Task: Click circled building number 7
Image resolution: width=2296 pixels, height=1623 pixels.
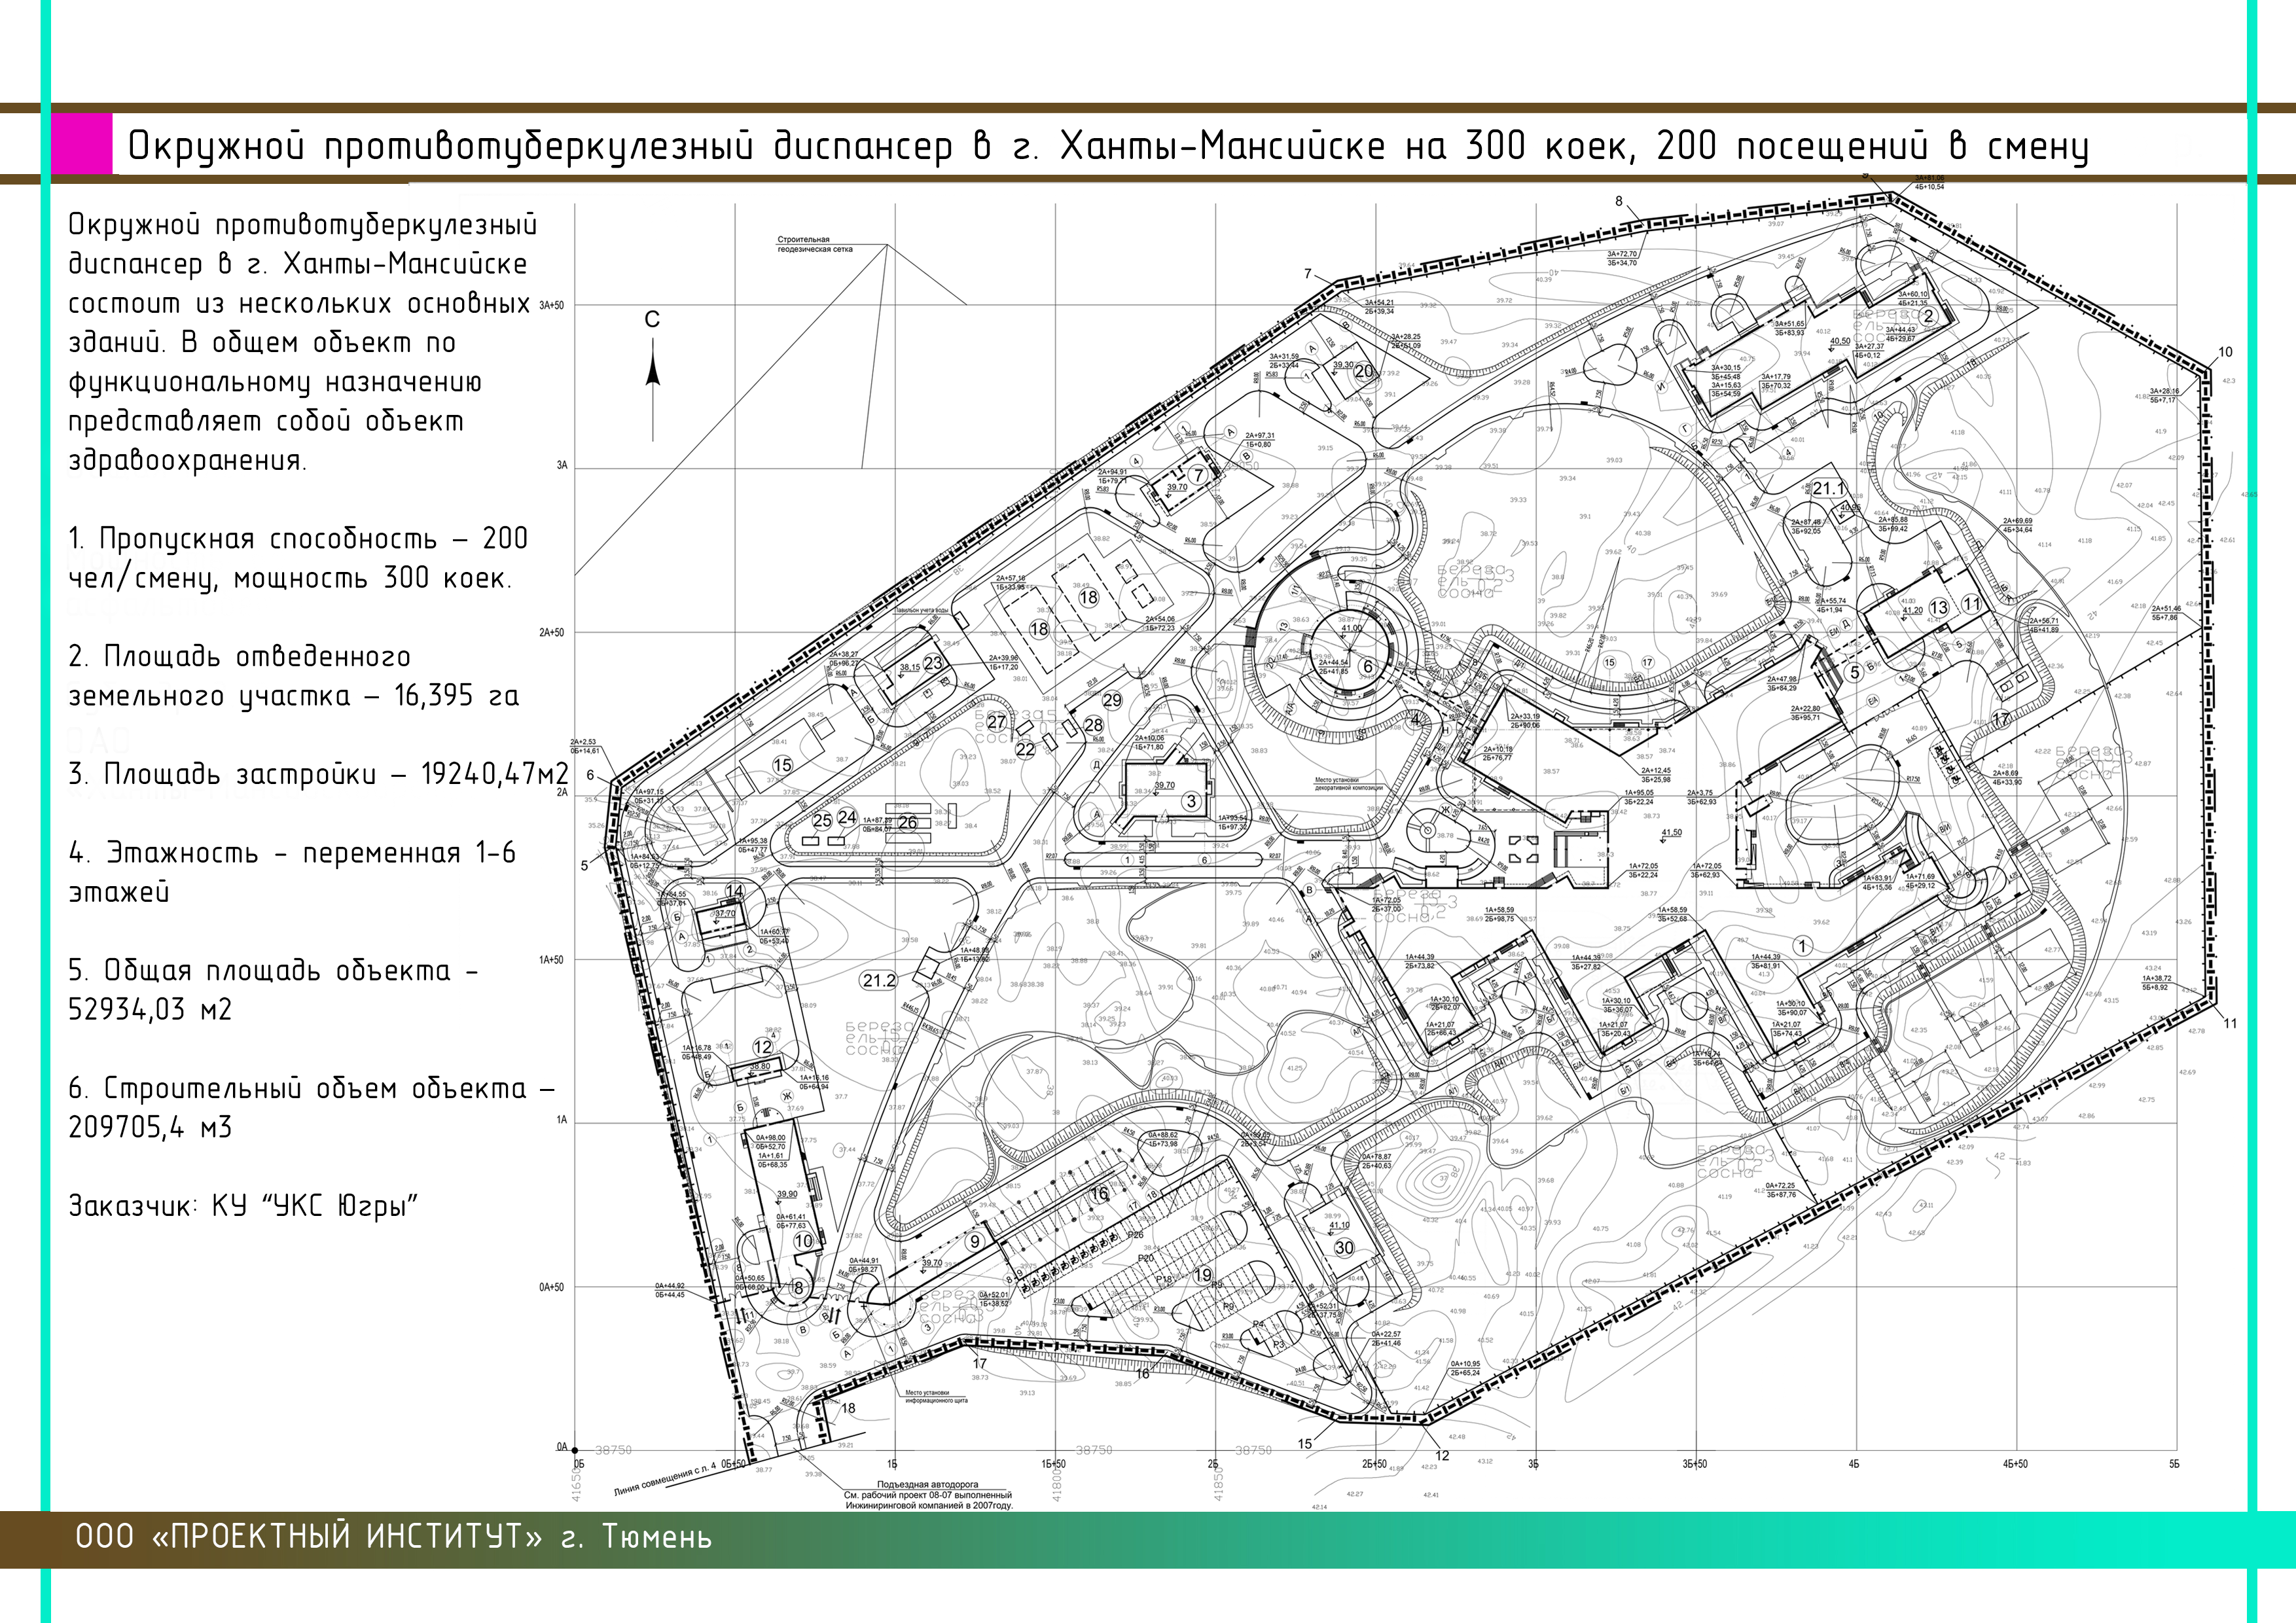Action: coord(1198,476)
